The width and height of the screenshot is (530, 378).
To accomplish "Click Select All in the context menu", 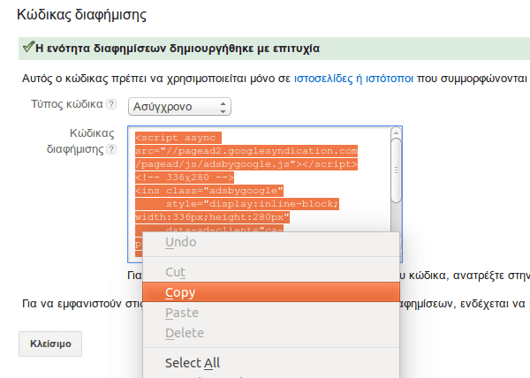I will 271,363.
